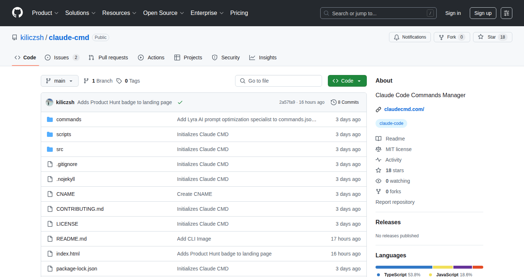Image resolution: width=524 pixels, height=277 pixels.
Task: Expand the Product menu in header
Action: point(45,13)
